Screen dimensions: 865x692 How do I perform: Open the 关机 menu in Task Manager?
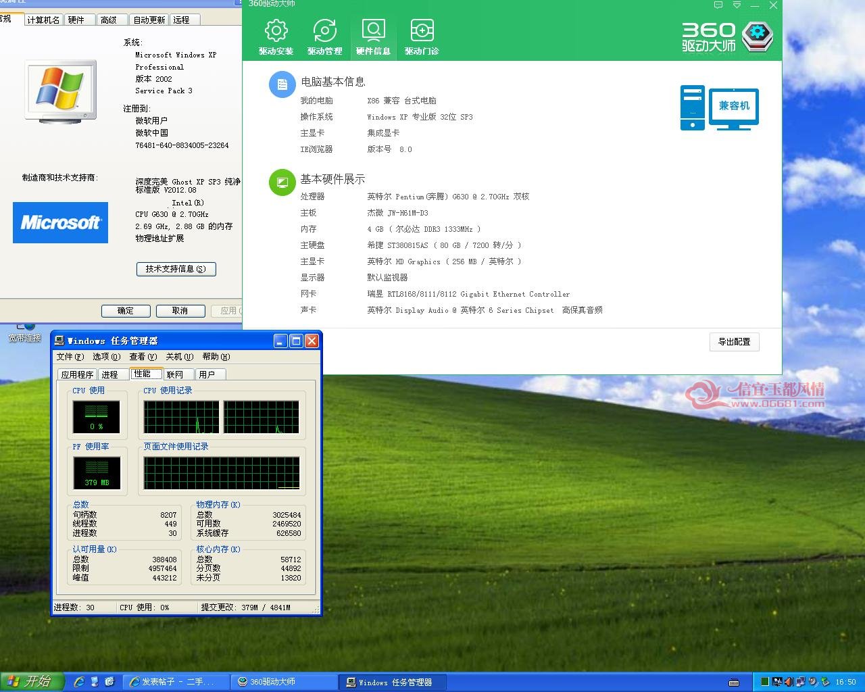(180, 357)
